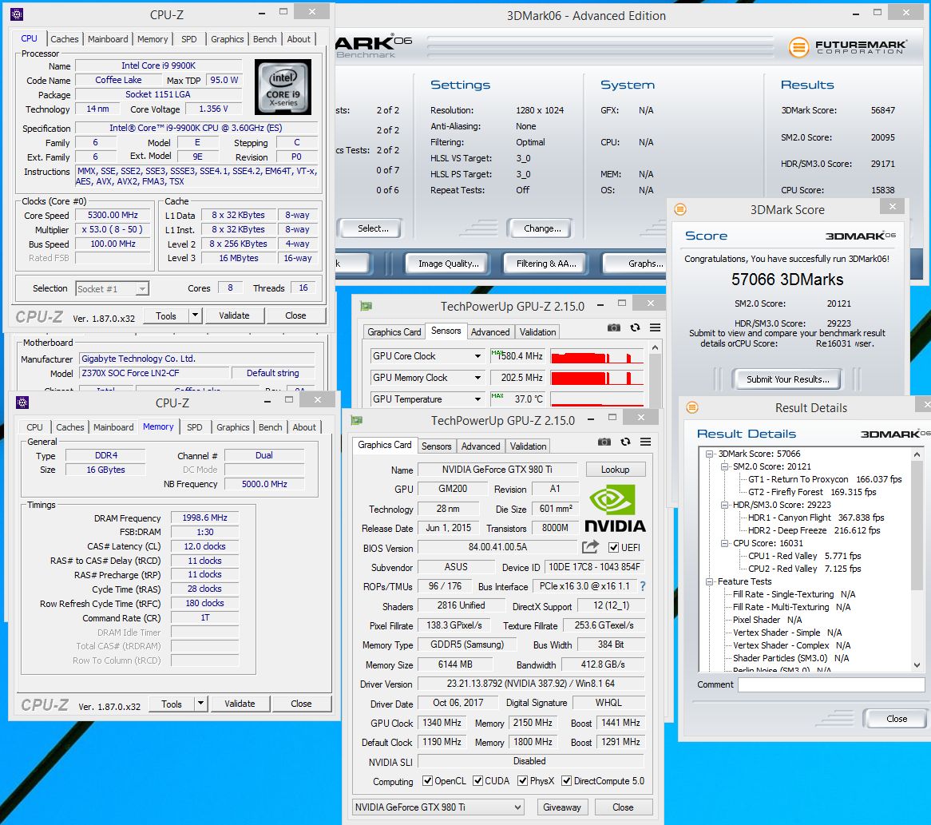Click the Futuremark Corporation logo

pos(848,46)
